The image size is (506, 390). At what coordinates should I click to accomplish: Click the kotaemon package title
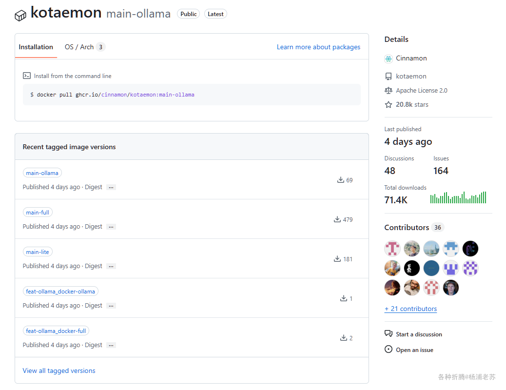click(x=66, y=13)
